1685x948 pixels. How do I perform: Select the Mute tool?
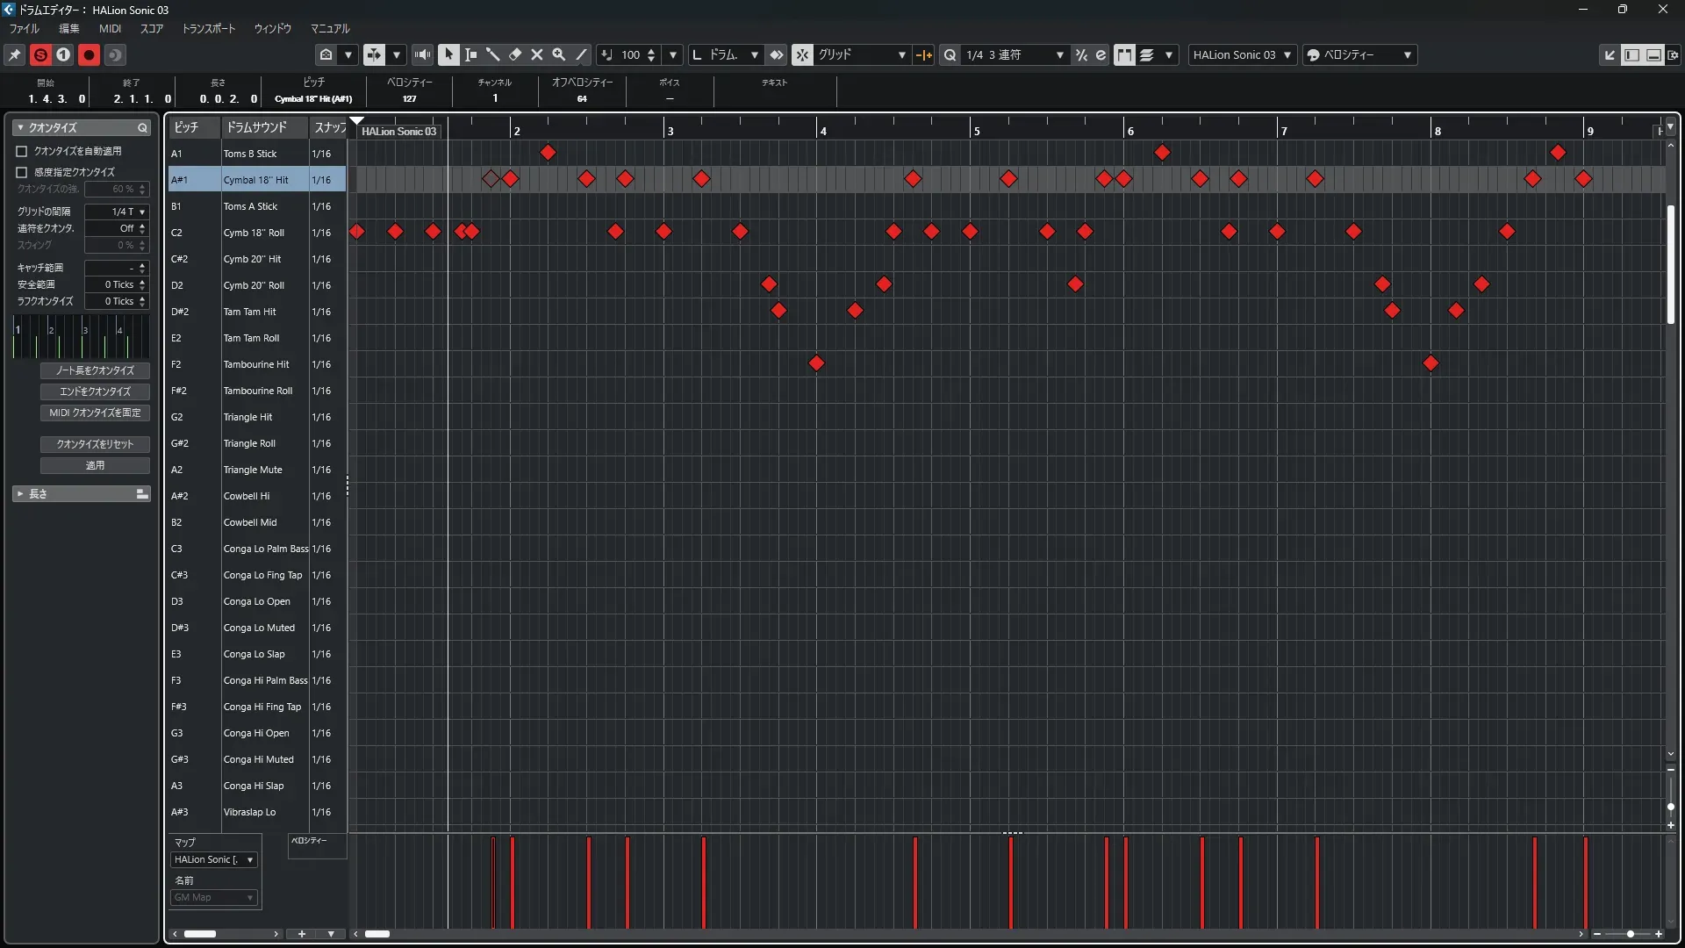click(537, 54)
